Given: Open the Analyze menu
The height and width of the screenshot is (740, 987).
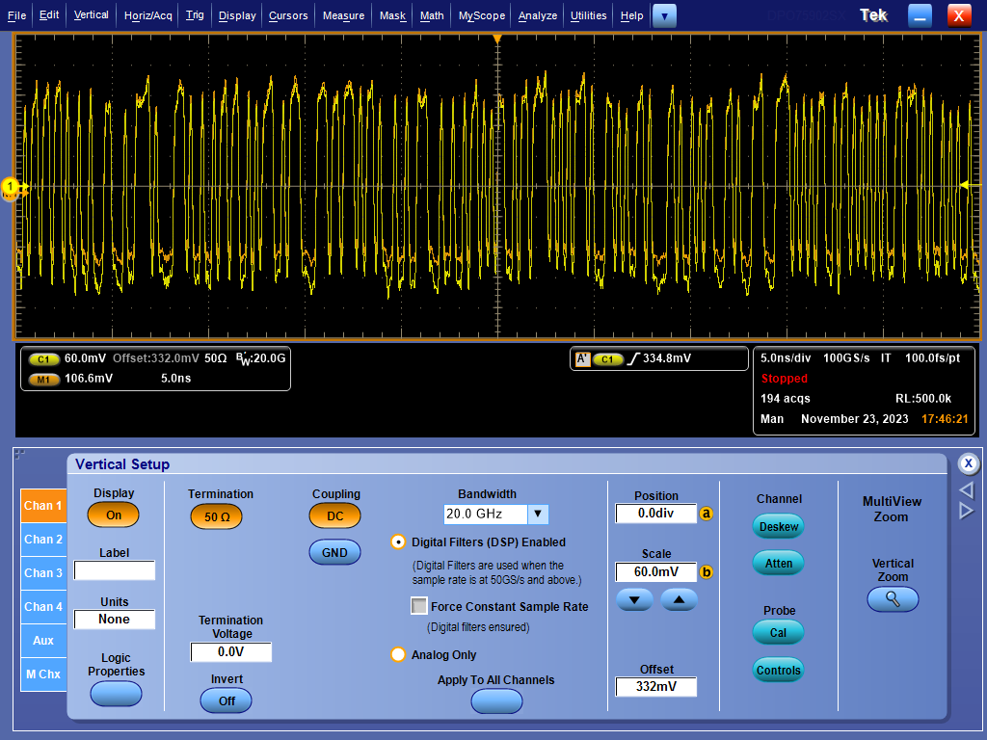Looking at the screenshot, I should (x=538, y=15).
